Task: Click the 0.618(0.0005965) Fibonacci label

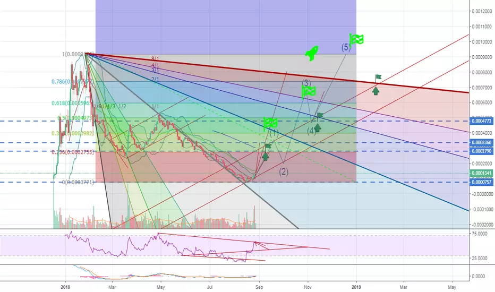Action: point(73,103)
